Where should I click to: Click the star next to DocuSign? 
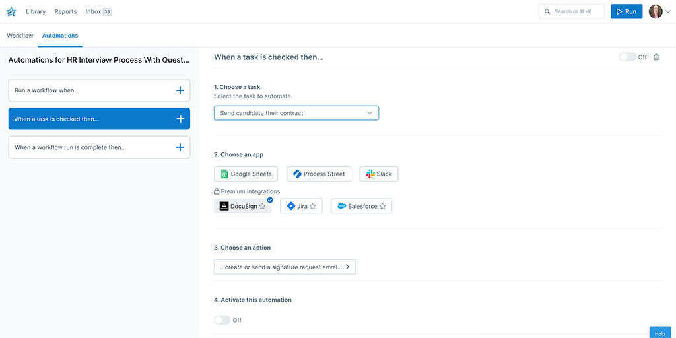coord(262,207)
